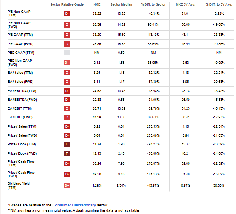
Task: Click the D+ grade badge for Dividend Yield (TTM)
Action: 67,185
